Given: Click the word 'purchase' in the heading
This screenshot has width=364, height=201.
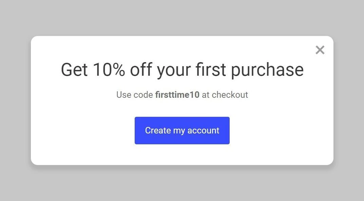Looking at the screenshot, I should coord(267,70).
